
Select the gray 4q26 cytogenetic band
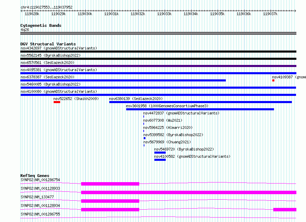tap(158, 33)
